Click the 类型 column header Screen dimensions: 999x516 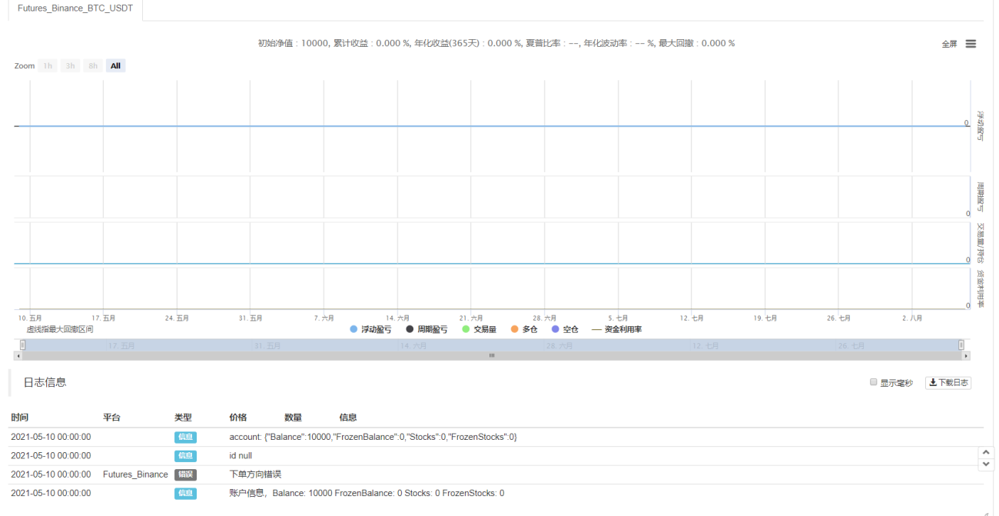click(x=183, y=418)
